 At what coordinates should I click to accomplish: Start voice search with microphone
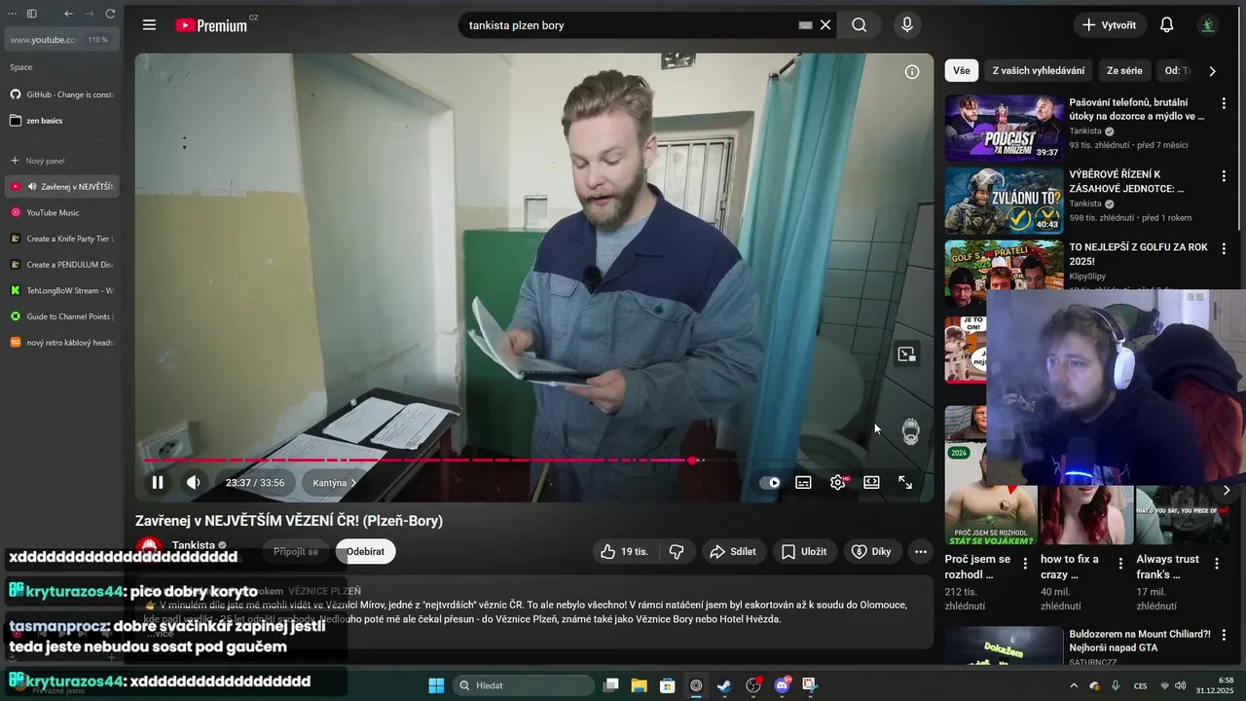907,25
